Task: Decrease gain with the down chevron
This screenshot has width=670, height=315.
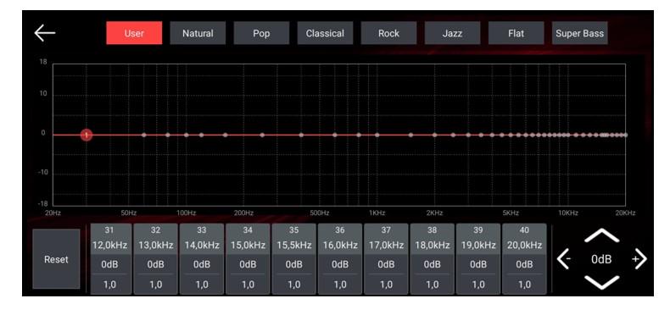Action: pyautogui.click(x=601, y=282)
